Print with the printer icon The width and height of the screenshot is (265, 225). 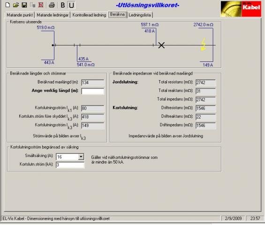(52, 5)
